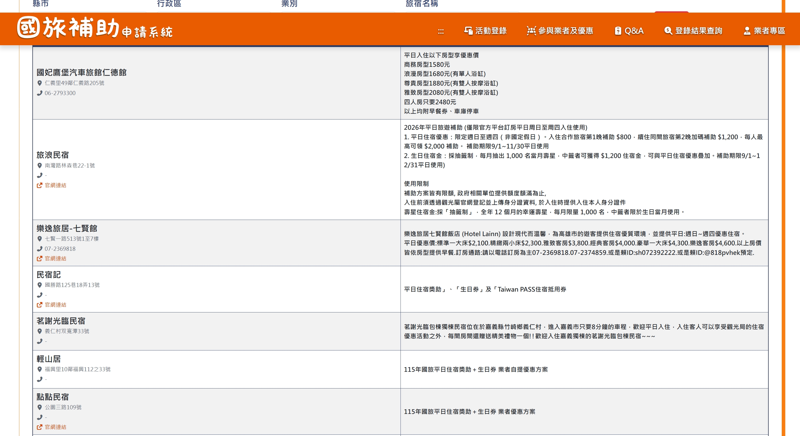Image resolution: width=800 pixels, height=436 pixels.
Task: Click the address 仁義里49鄰仁義路205號
Action: pos(75,83)
